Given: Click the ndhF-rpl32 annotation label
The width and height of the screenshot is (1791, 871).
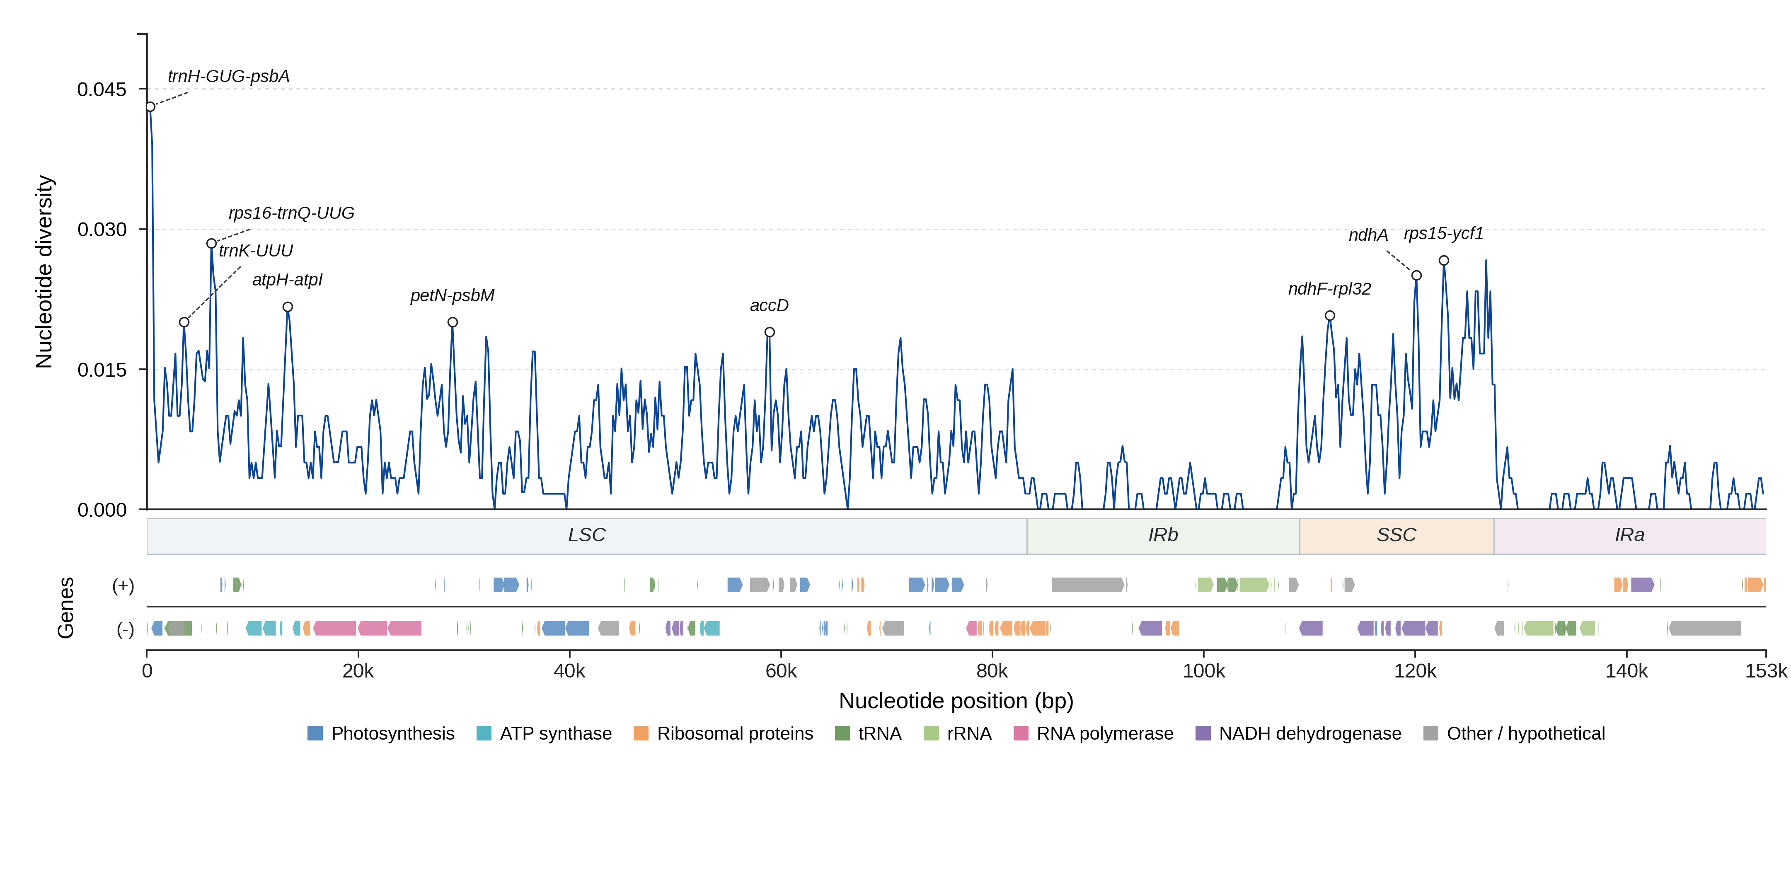Looking at the screenshot, I should [x=1329, y=288].
